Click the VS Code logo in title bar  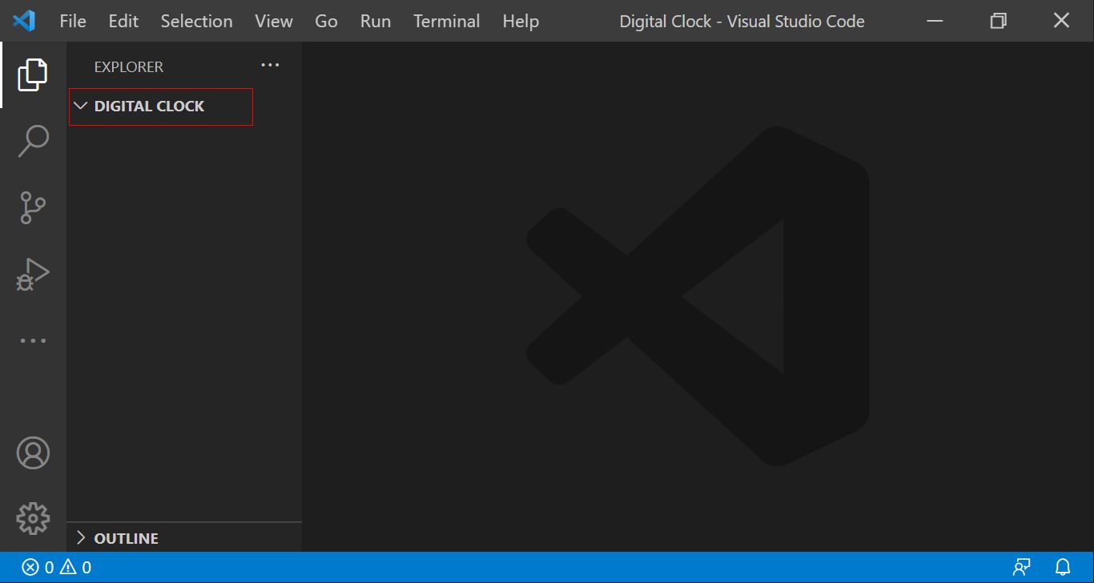(24, 21)
